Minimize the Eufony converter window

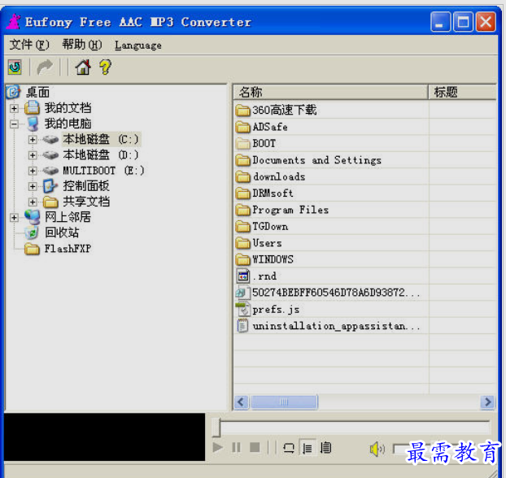pyautogui.click(x=440, y=22)
